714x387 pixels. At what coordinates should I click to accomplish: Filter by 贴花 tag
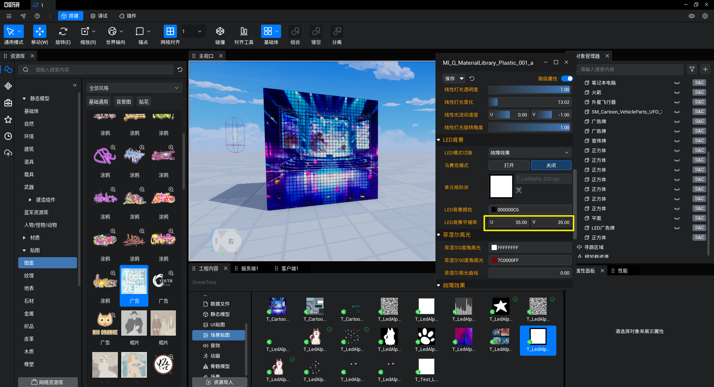coord(144,102)
